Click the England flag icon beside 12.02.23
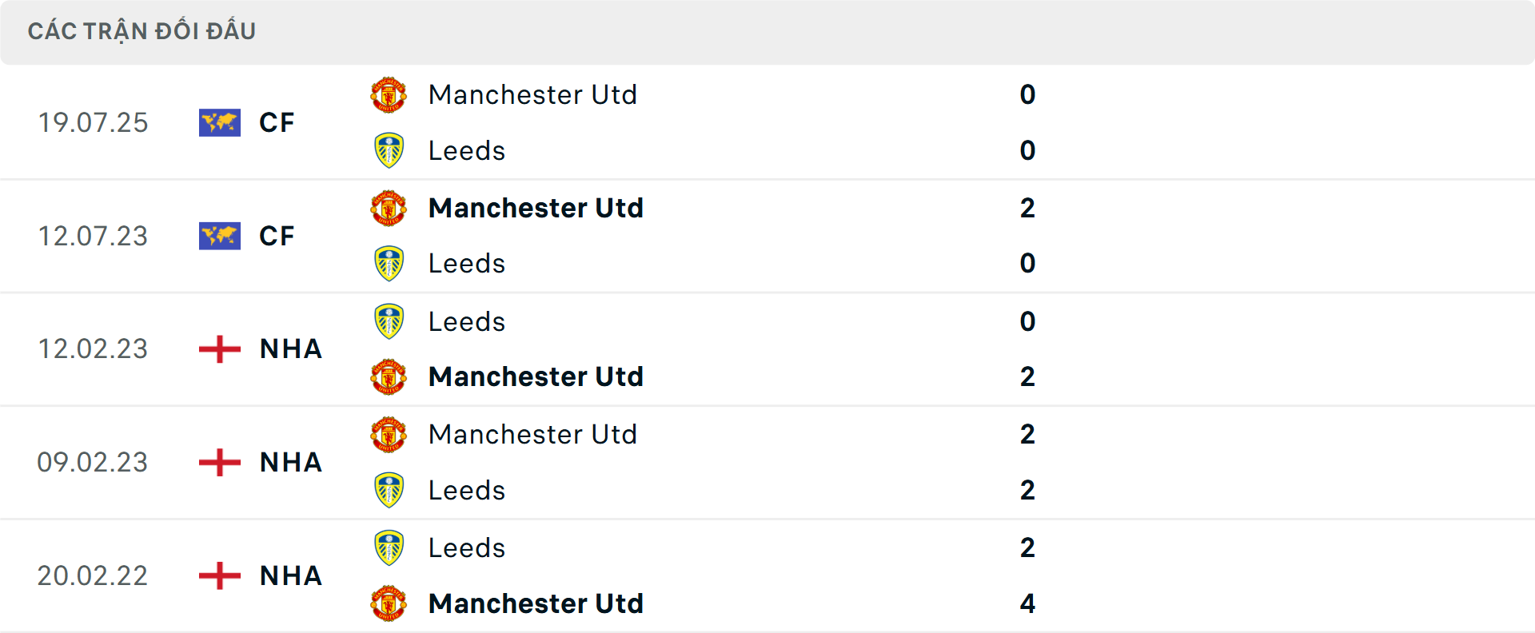The image size is (1535, 633). [x=218, y=349]
